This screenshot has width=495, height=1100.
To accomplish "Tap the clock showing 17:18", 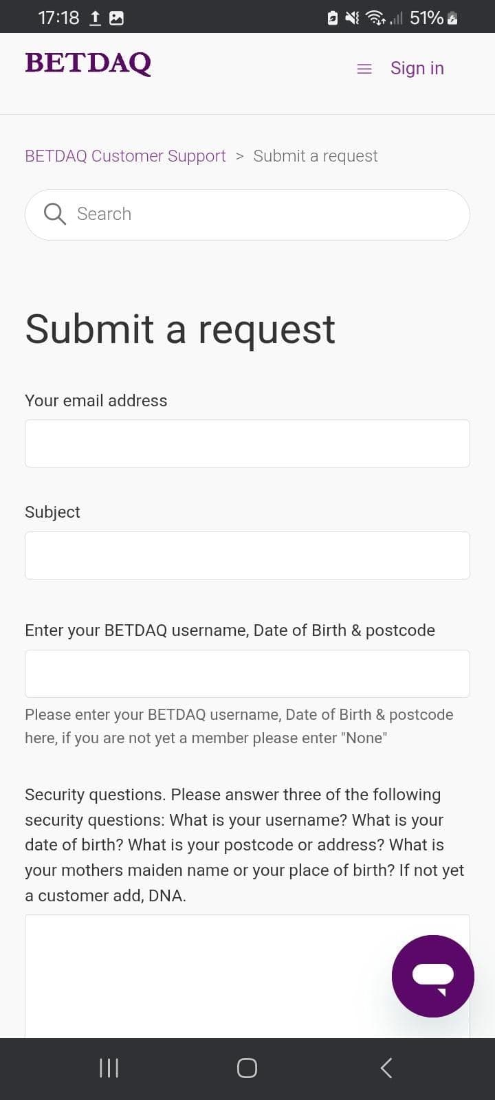I will coord(58,17).
